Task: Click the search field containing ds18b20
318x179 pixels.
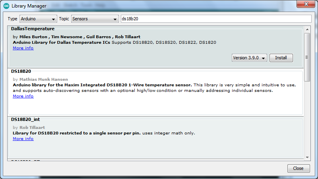Action: point(216,19)
